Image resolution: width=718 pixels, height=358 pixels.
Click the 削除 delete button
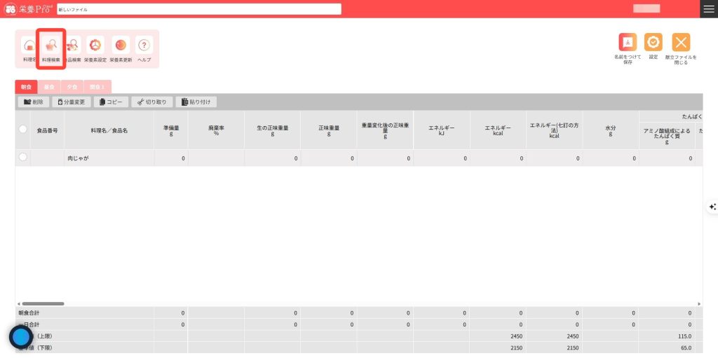[33, 102]
